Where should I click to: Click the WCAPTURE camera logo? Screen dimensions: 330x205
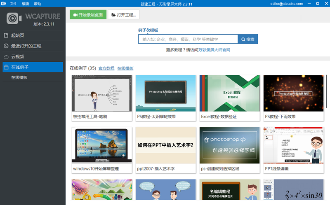14,19
